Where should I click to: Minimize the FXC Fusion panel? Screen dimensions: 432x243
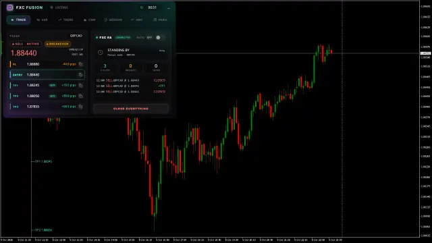[169, 7]
